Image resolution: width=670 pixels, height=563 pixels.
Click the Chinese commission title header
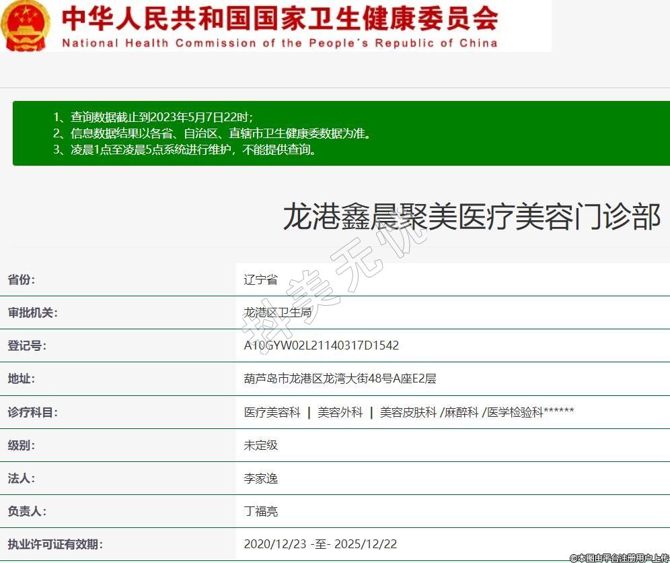[x=279, y=18]
